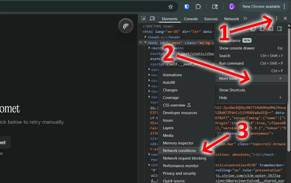Select Network conditions from the submenu
This screenshot has height=183, width=291.
coord(179,151)
